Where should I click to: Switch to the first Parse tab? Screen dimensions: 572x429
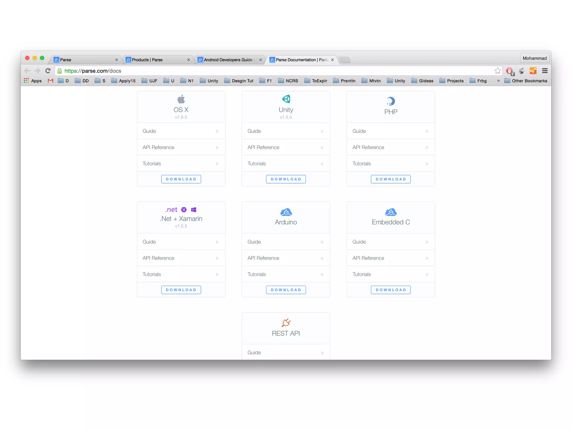point(85,60)
